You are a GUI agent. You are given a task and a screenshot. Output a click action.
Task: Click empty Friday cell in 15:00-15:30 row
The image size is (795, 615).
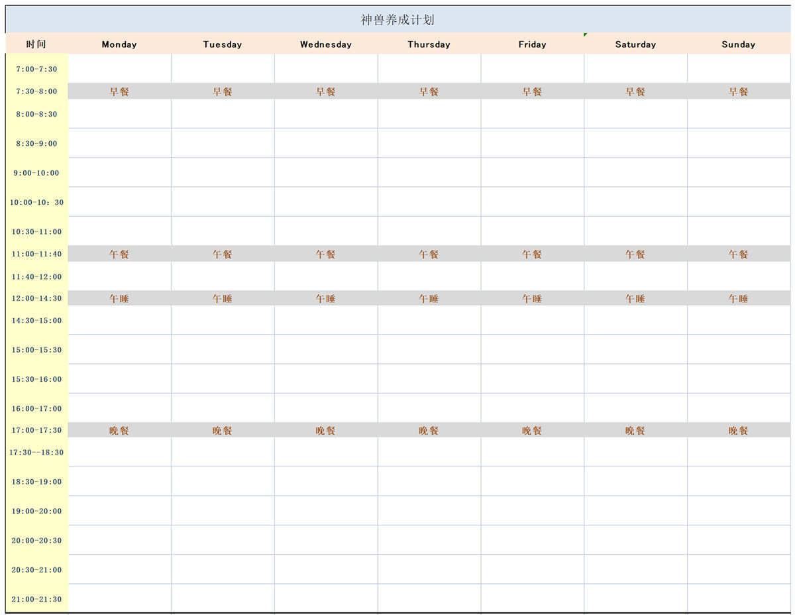point(533,349)
